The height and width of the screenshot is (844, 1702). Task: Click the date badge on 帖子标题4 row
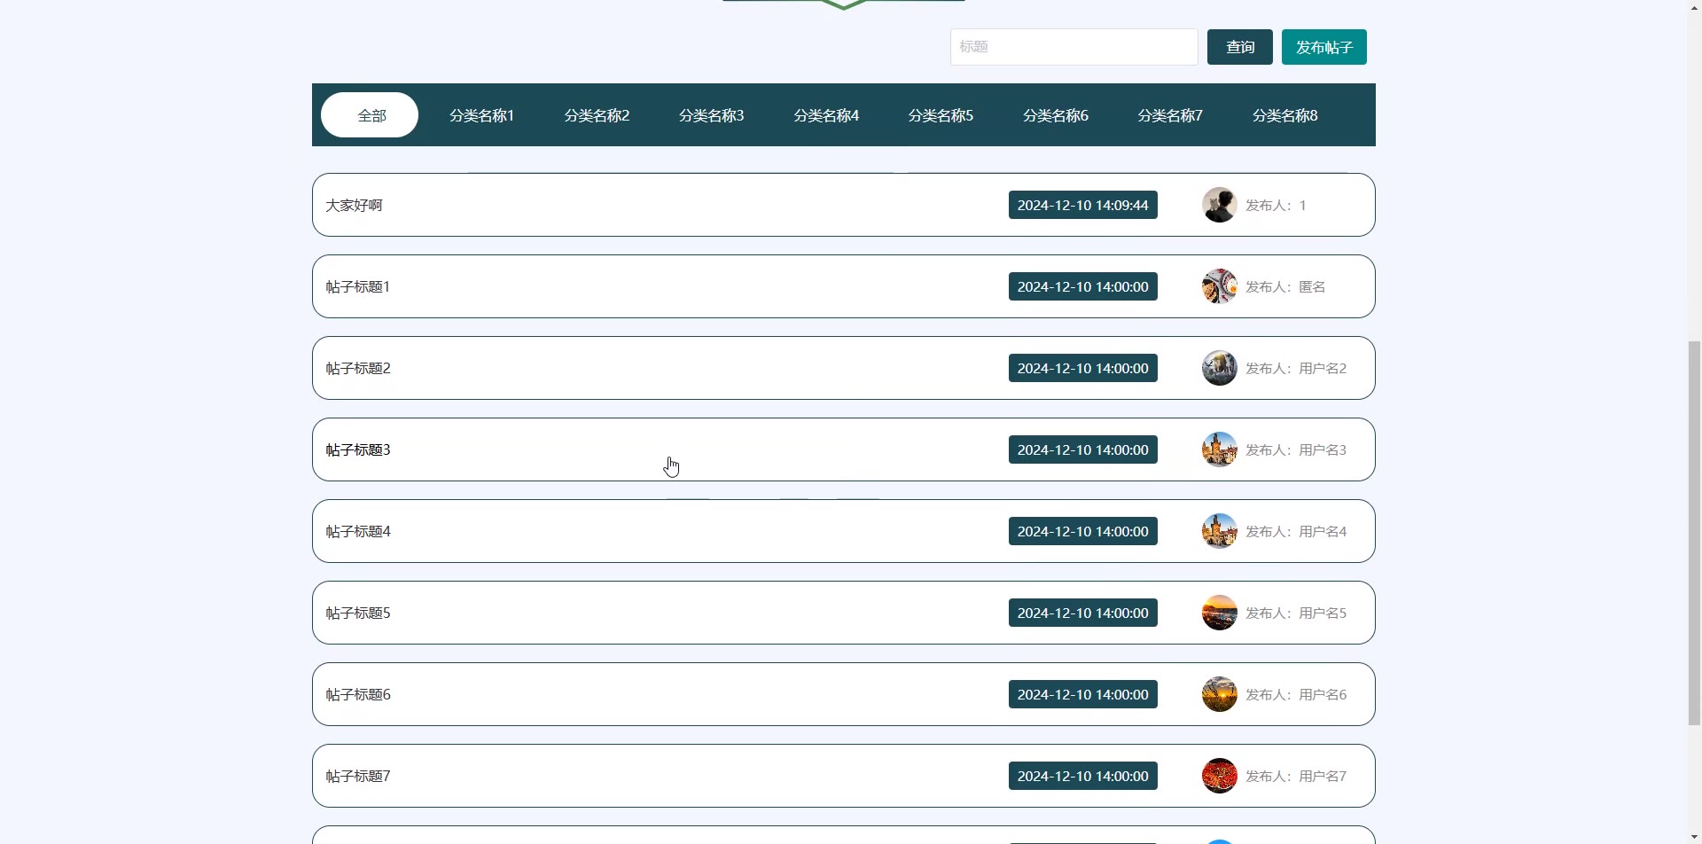click(1083, 531)
